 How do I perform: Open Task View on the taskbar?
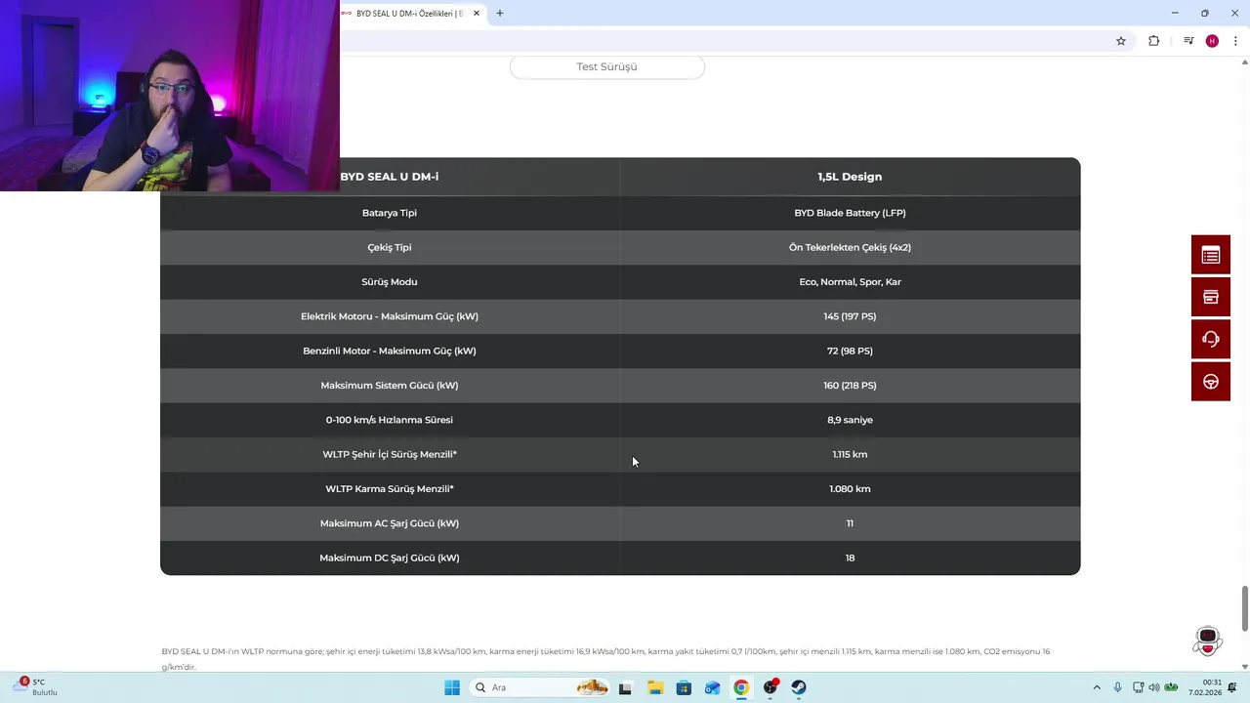pos(625,687)
